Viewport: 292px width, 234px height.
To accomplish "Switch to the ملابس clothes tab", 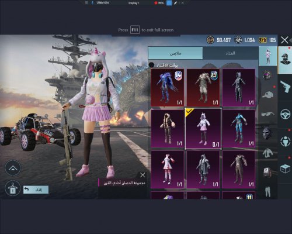I will (x=175, y=53).
